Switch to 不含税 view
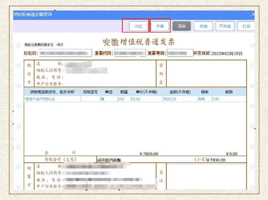The image size is (268, 200). tap(225, 26)
